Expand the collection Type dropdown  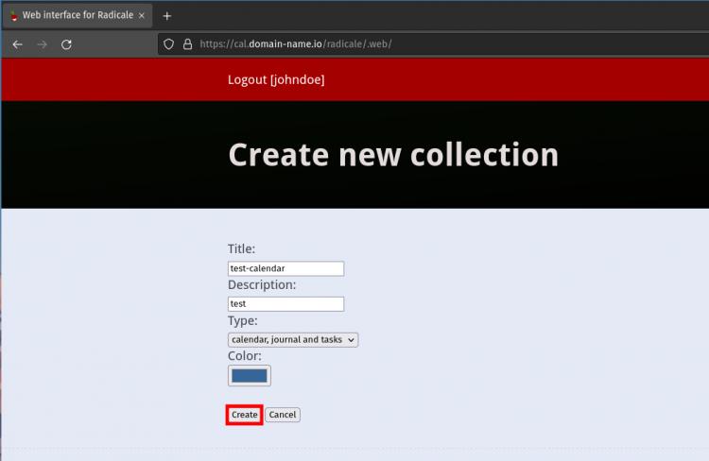(293, 339)
